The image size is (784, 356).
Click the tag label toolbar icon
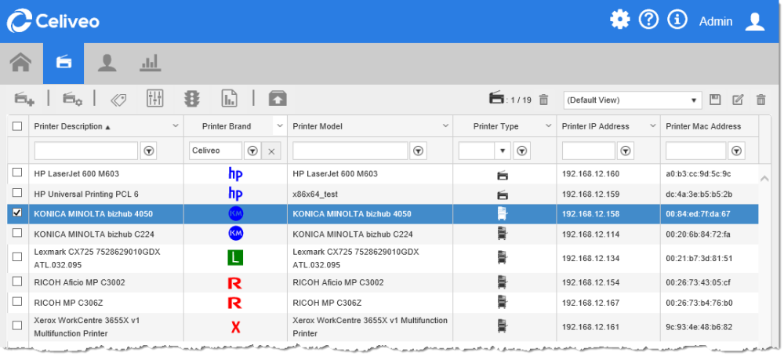pos(118,100)
